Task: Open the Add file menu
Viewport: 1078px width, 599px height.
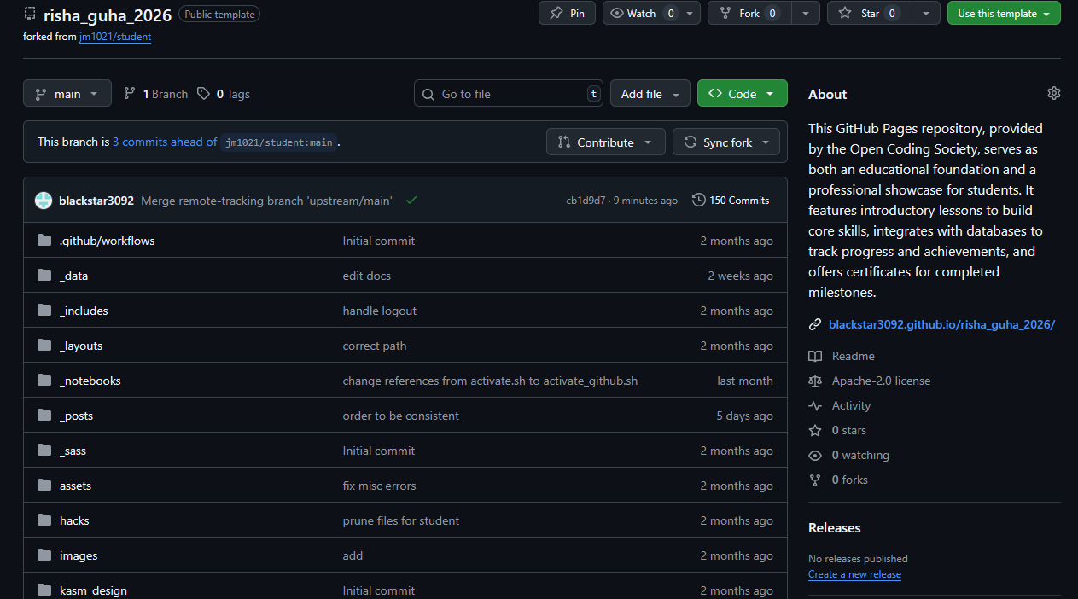Action: [x=650, y=94]
